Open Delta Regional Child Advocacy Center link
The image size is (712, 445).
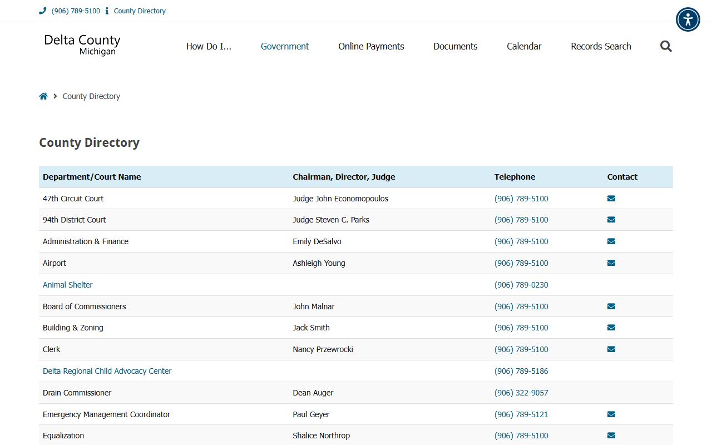click(x=107, y=371)
